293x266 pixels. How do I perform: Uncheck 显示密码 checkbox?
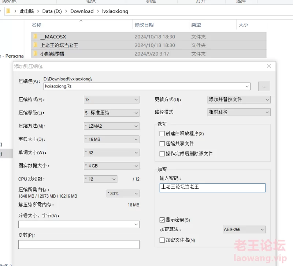[x=162, y=220]
